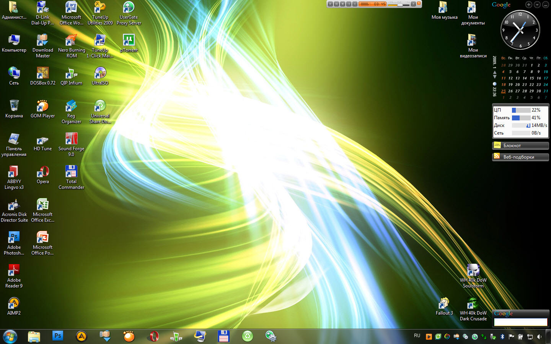Open the Microsoft Office PowerPoint shortcut

point(42,243)
